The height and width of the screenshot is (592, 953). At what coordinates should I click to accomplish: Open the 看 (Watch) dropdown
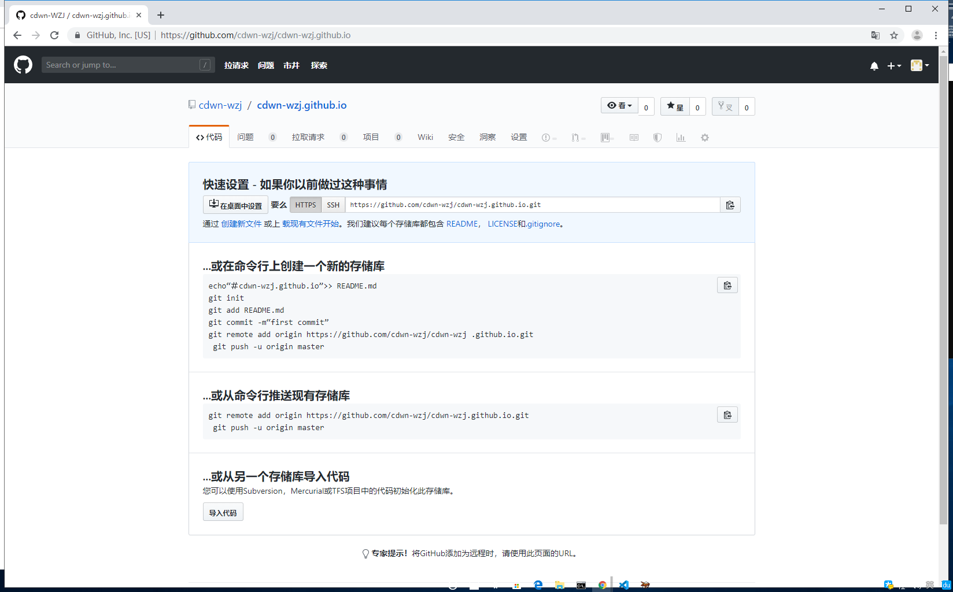(619, 105)
